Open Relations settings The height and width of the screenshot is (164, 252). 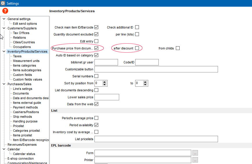pos(19,38)
